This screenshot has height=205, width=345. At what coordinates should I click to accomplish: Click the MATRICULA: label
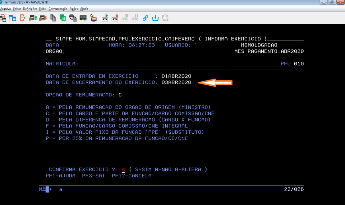click(x=62, y=64)
